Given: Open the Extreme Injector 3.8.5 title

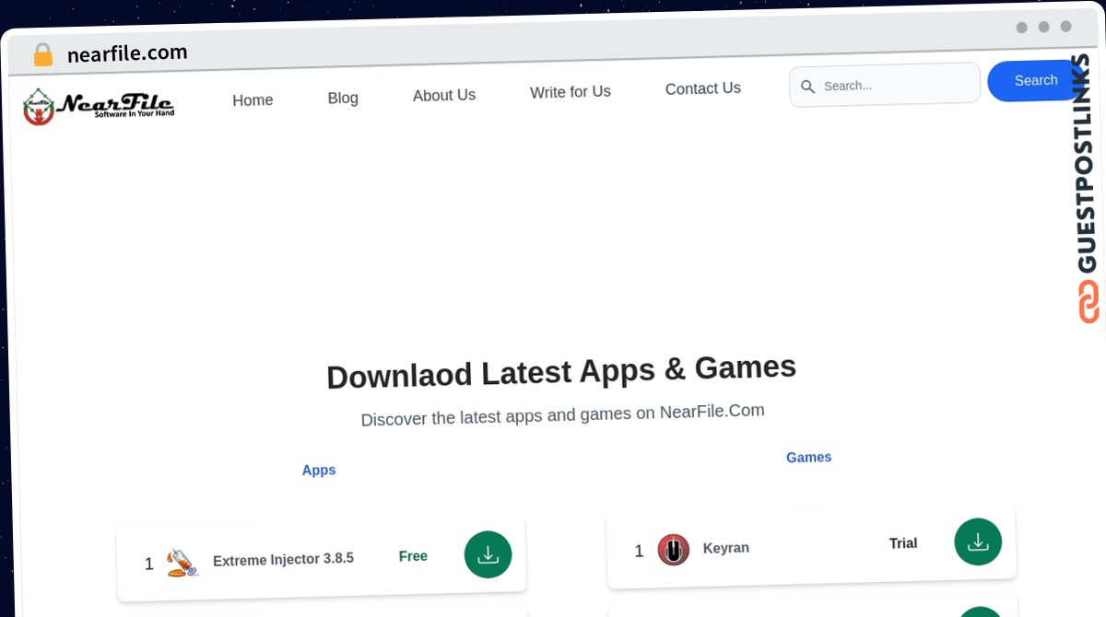Looking at the screenshot, I should (283, 559).
